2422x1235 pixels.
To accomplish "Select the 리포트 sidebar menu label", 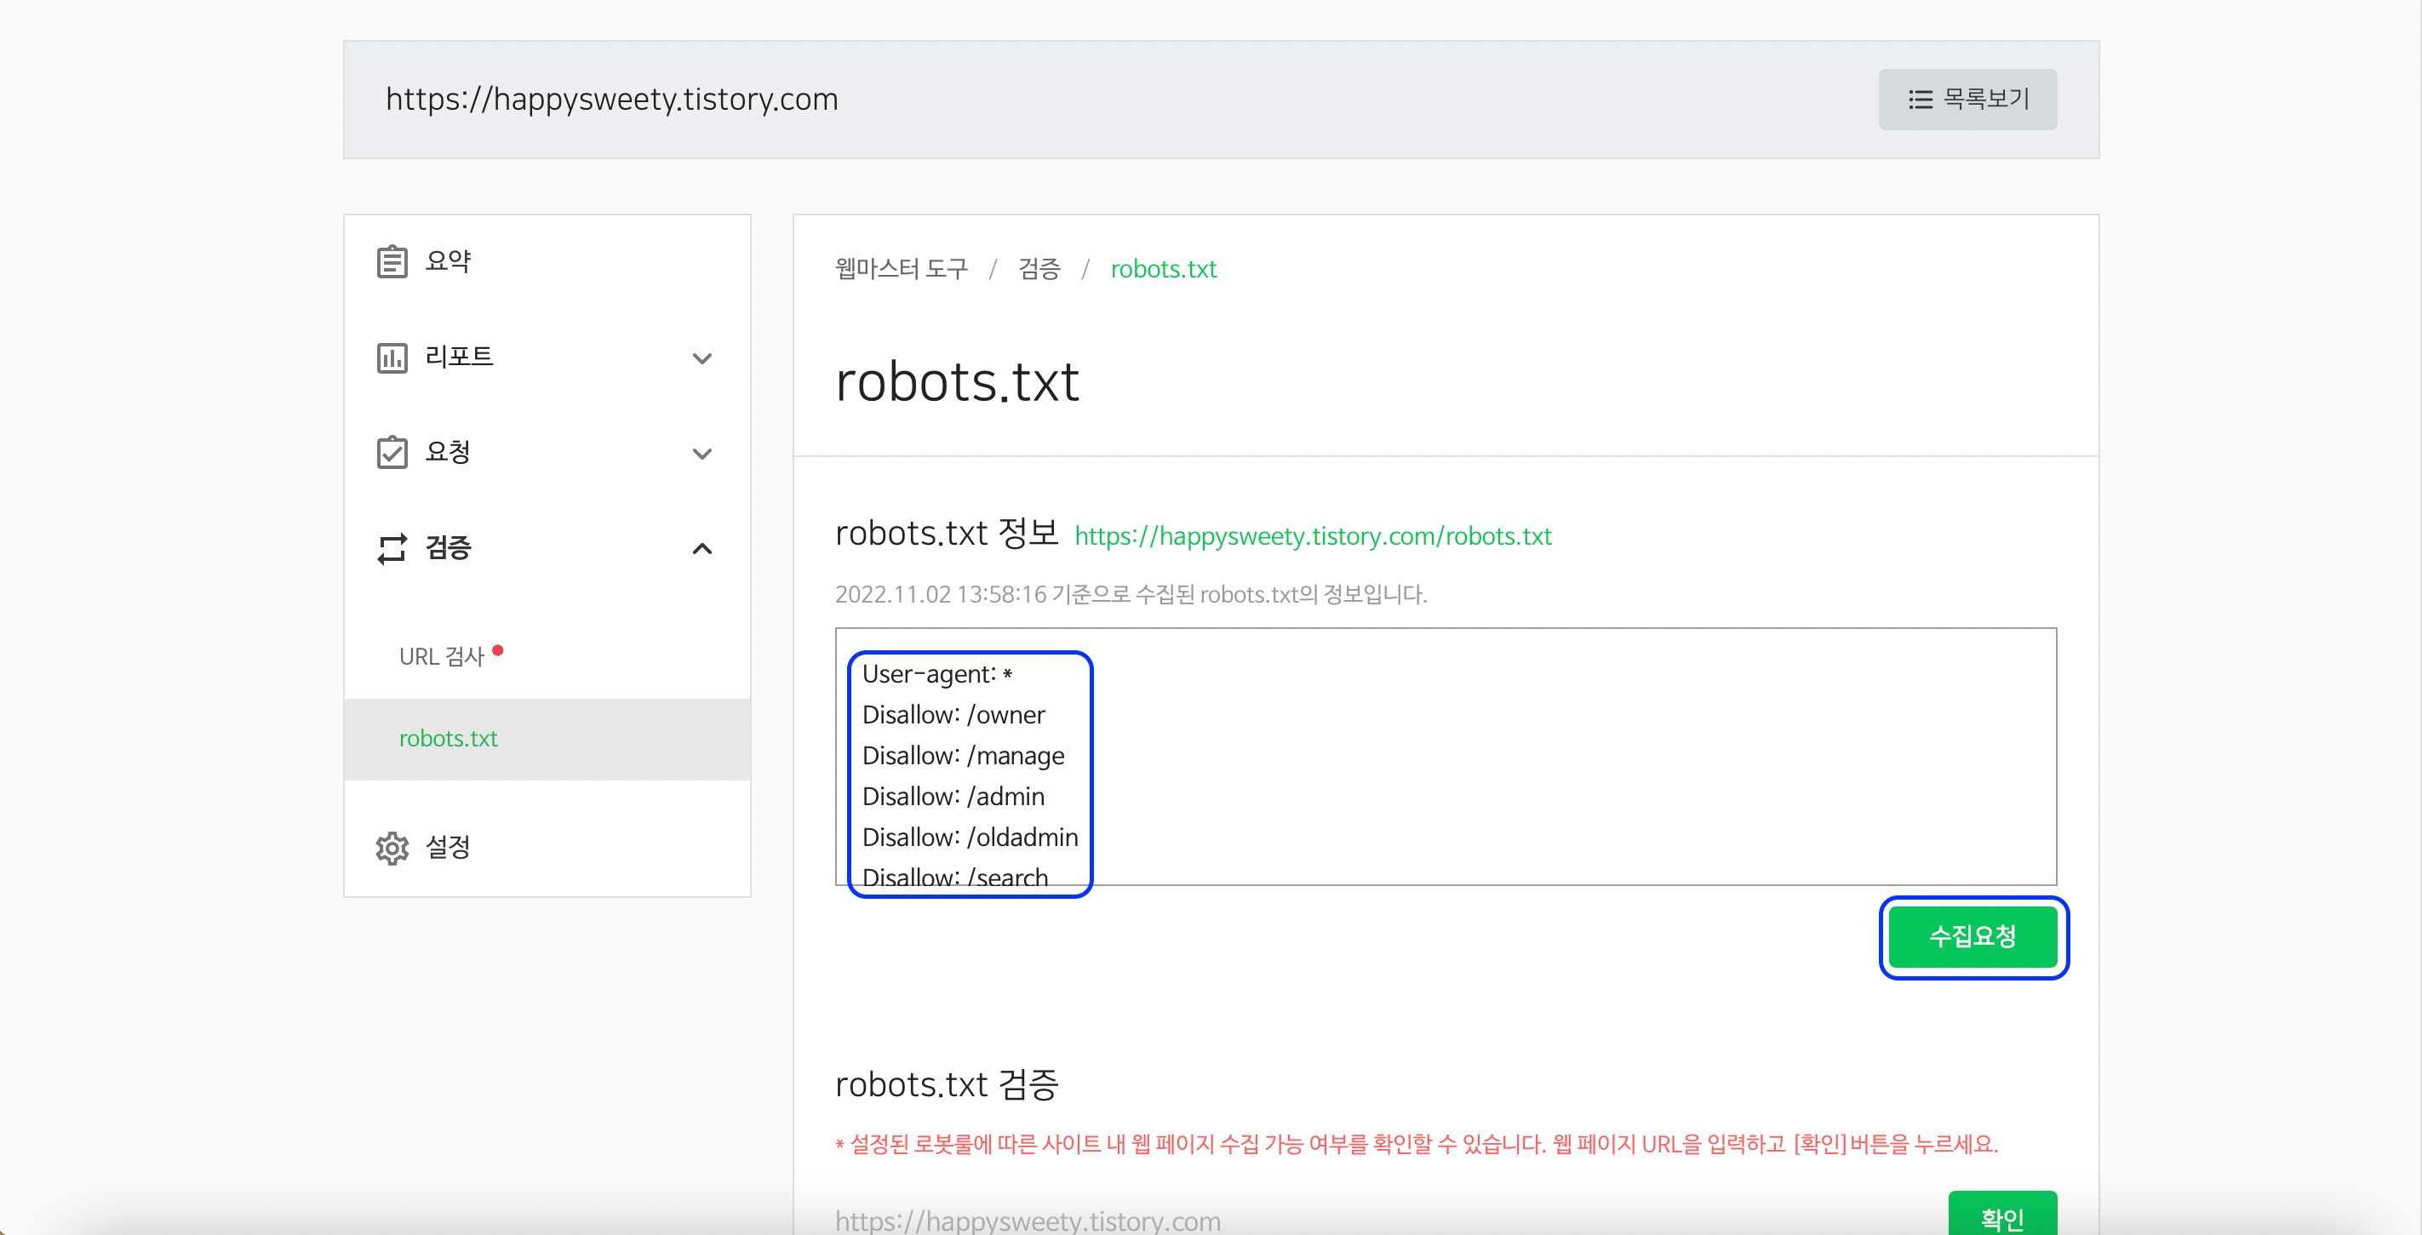I will [x=459, y=357].
